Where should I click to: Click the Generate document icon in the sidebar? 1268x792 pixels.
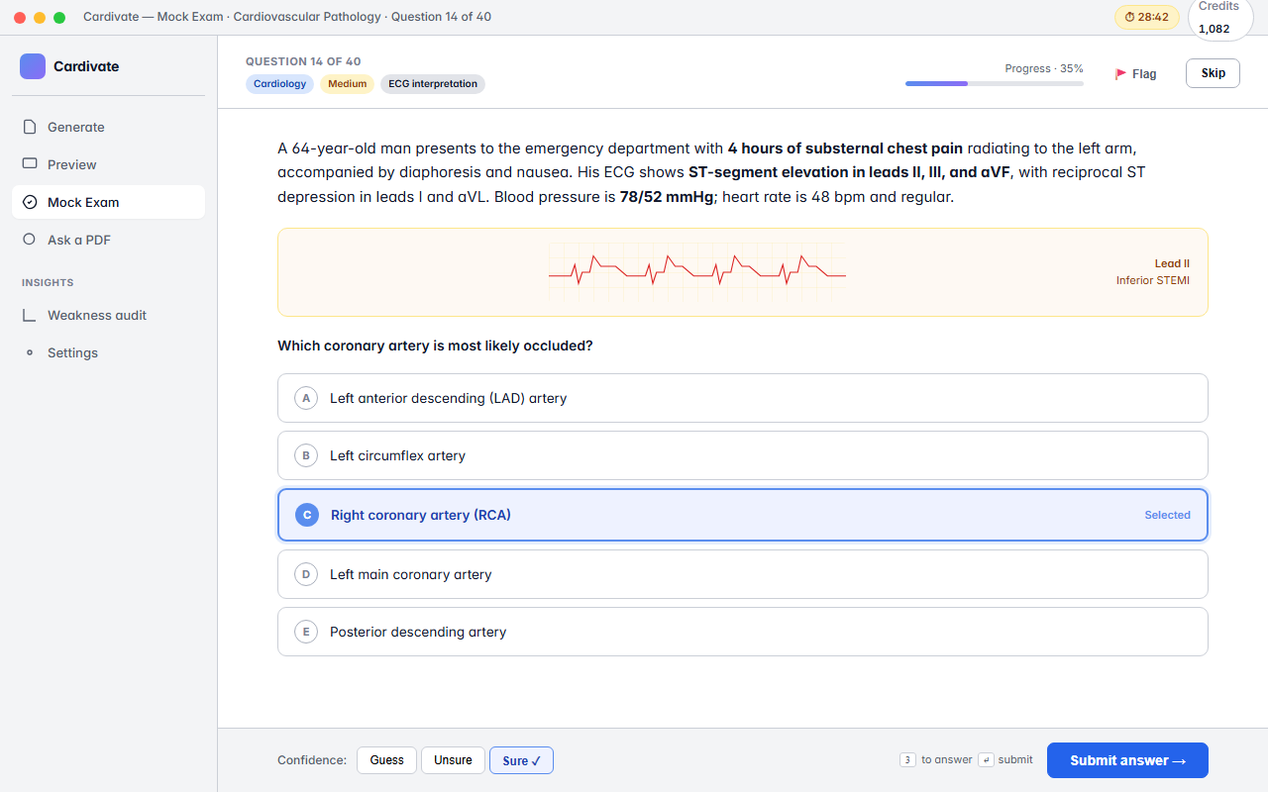(30, 127)
